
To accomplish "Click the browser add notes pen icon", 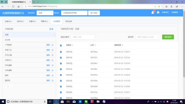I will [x=172, y=6].
